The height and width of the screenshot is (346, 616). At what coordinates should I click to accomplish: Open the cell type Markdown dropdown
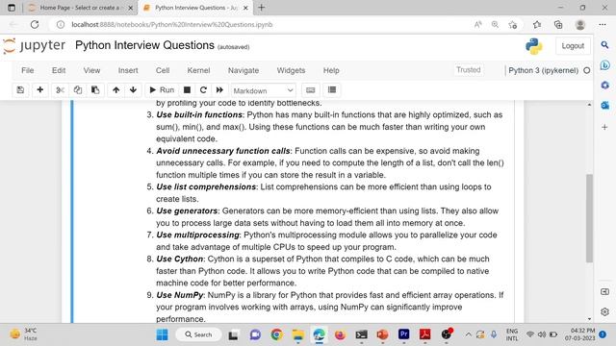[263, 90]
